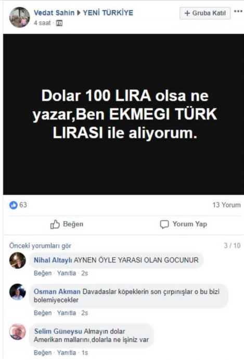Screen dimensions: 244x360
Task: Click the blue like reaction icon
Action: 14,205
